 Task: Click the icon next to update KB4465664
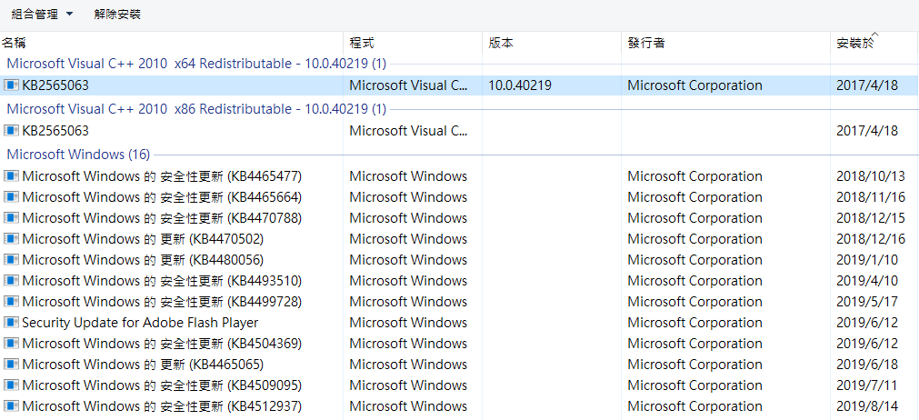point(11,197)
